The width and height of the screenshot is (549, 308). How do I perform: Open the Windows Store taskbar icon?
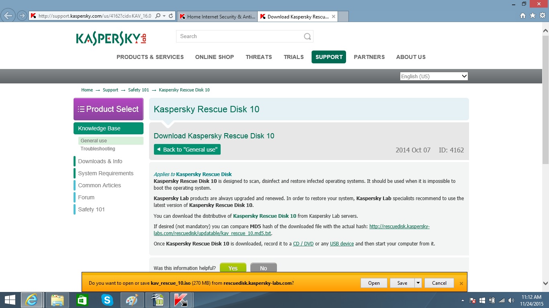82,300
